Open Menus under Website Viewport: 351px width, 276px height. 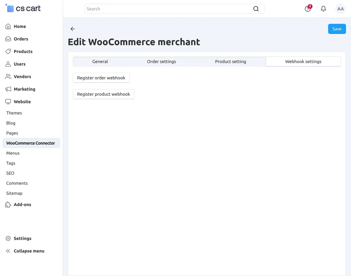pyautogui.click(x=13, y=153)
